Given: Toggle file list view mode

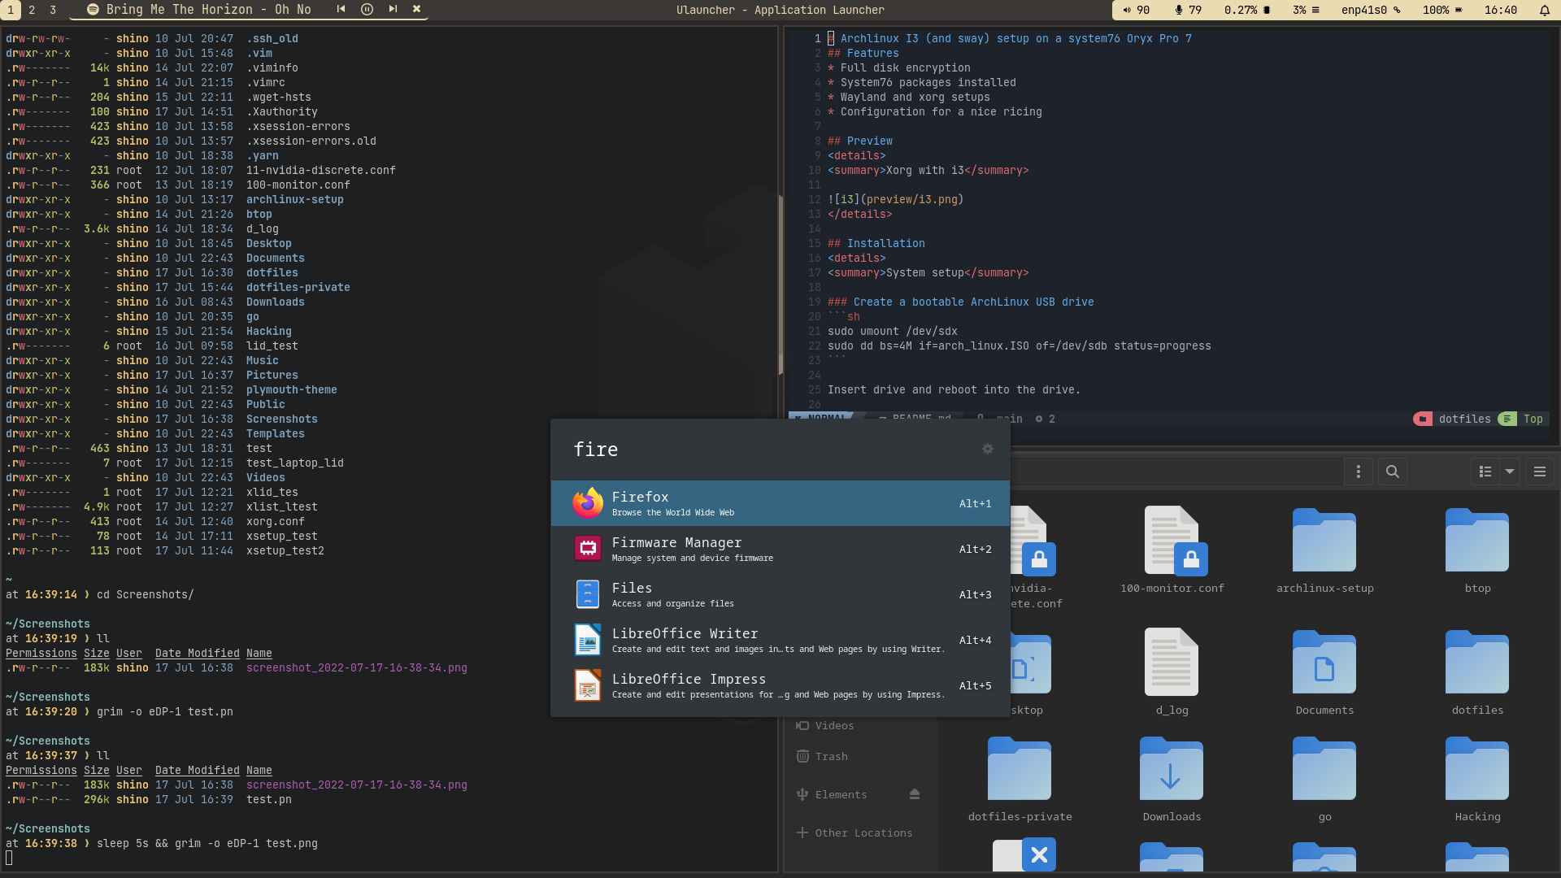Looking at the screenshot, I should point(1485,472).
